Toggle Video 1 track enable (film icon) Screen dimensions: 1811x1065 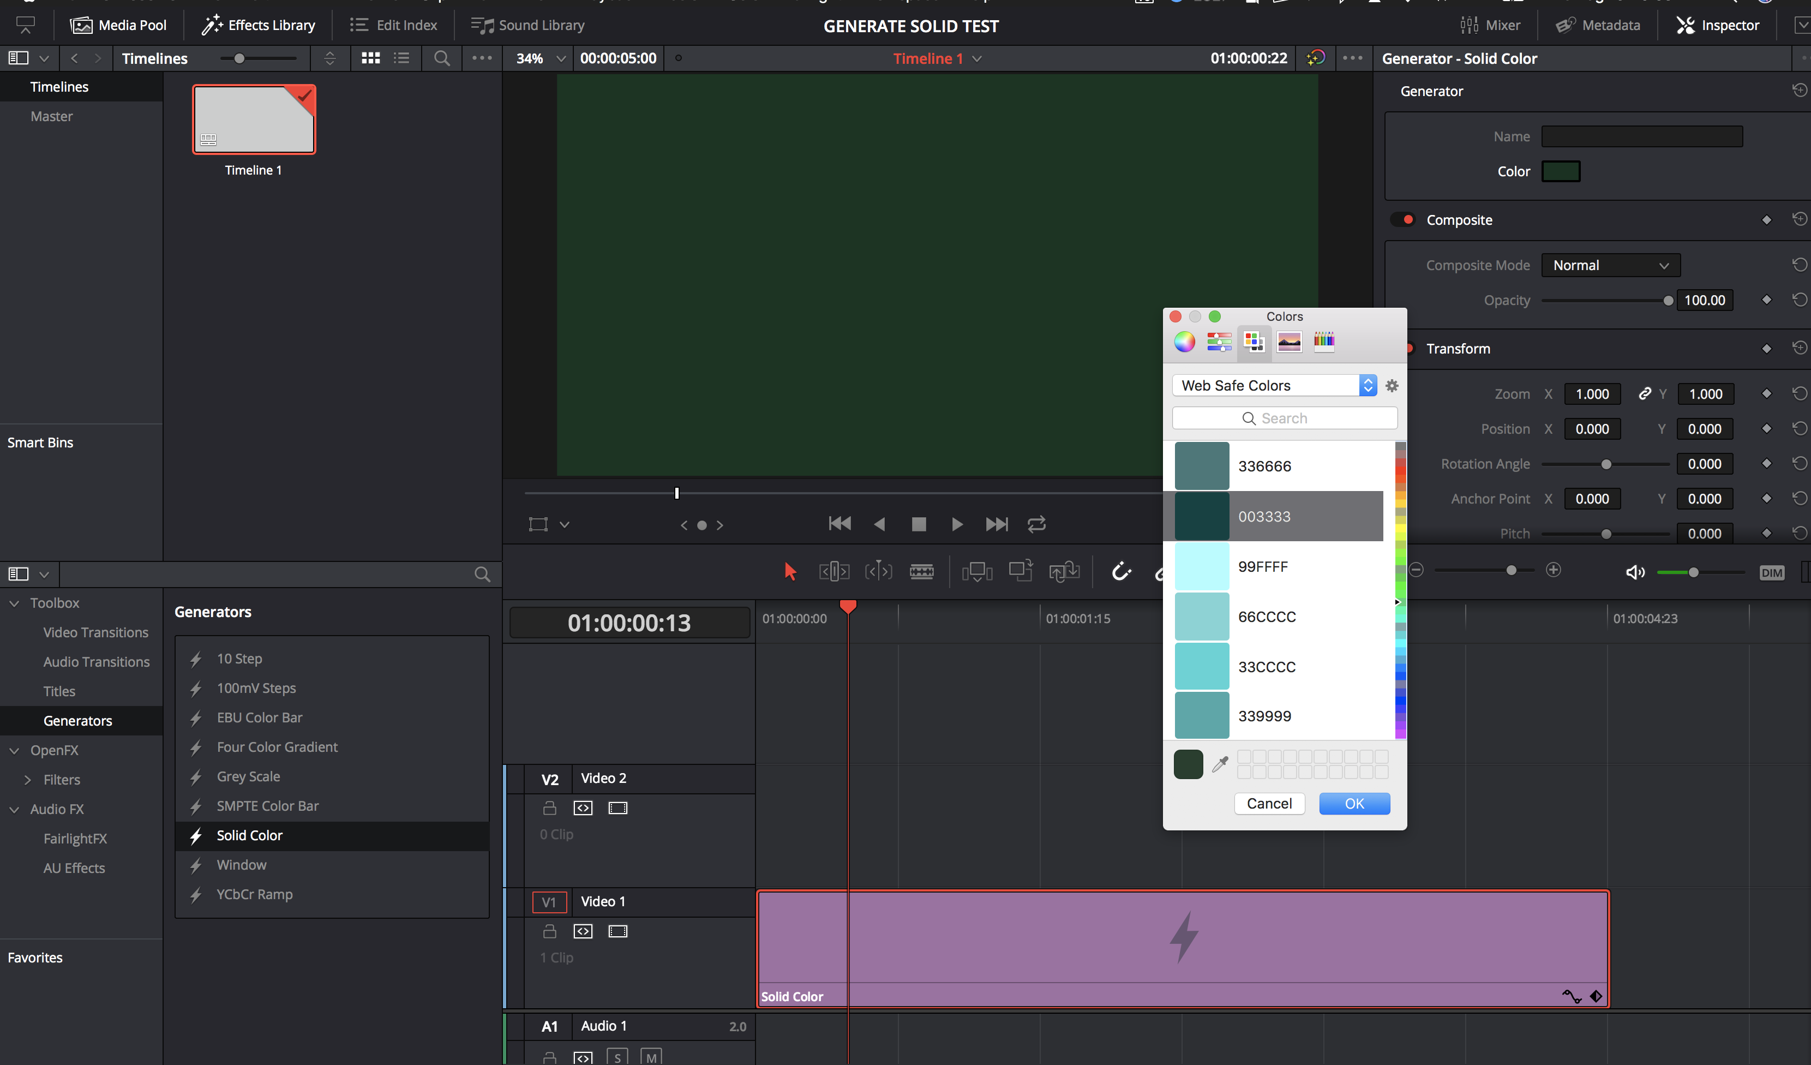click(617, 931)
